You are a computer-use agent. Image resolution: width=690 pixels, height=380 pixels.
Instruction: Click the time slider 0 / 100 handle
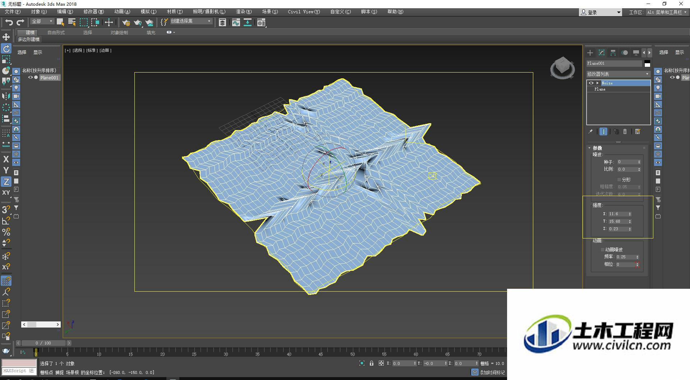click(x=43, y=343)
